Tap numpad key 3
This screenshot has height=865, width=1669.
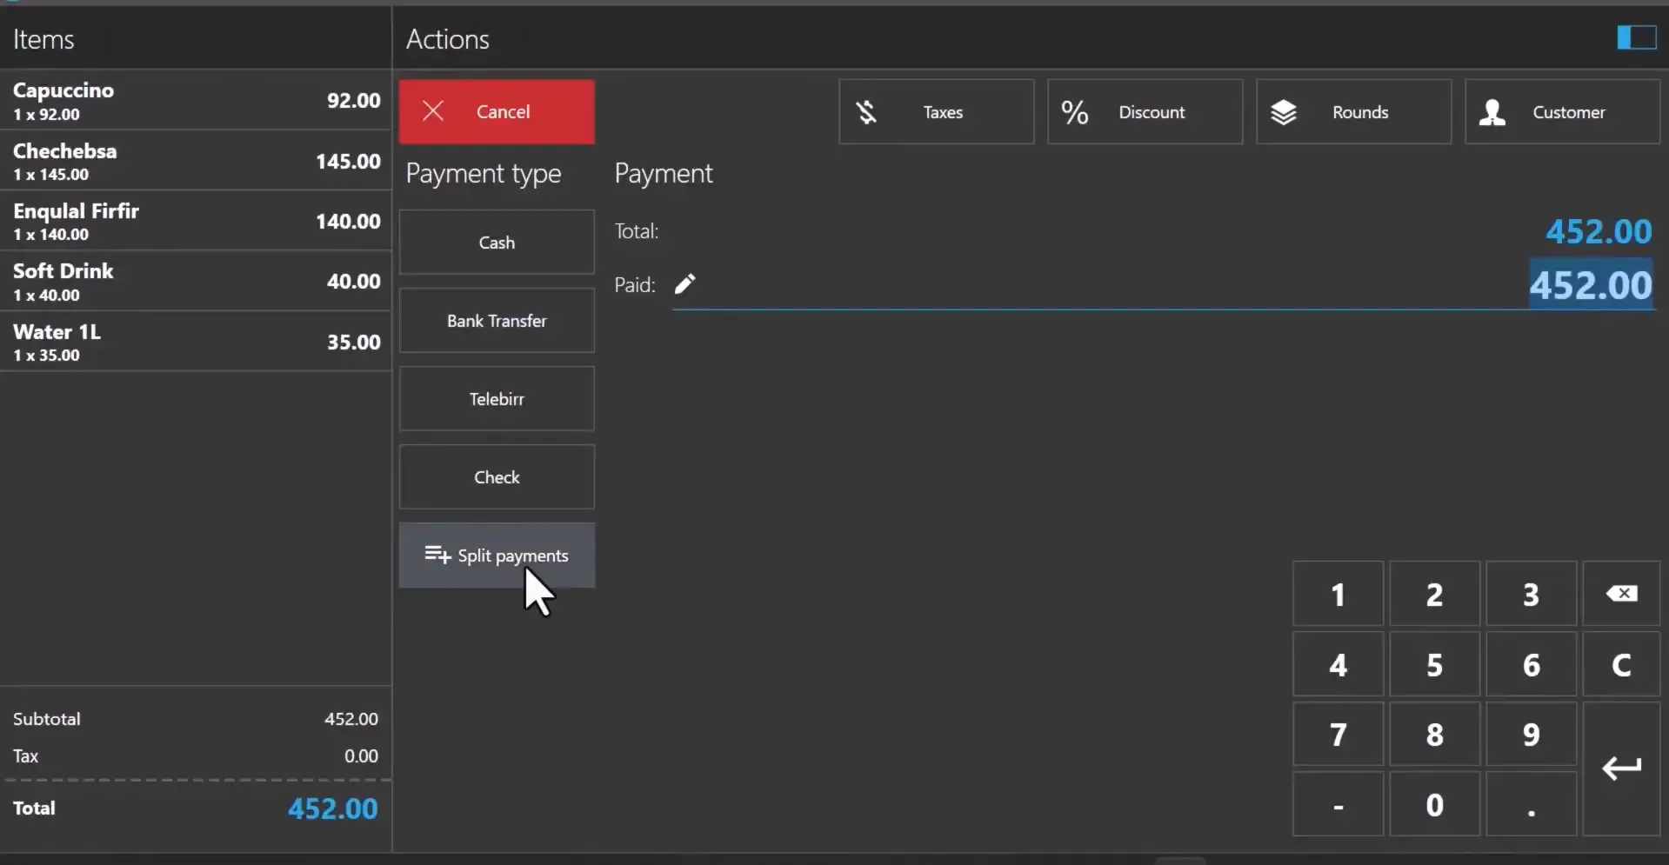point(1531,594)
